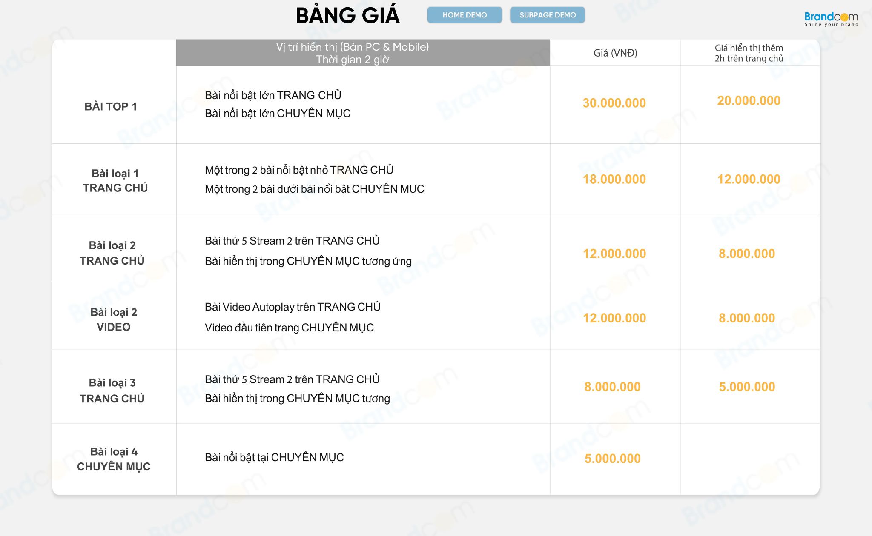Click the Bài nổi bật tại CHUYÊN MỤC text
This screenshot has height=536, width=872.
coord(274,457)
